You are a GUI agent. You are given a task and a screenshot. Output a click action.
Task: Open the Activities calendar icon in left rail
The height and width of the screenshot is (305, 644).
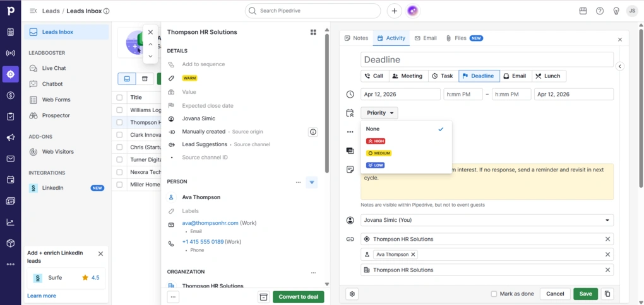[11, 180]
